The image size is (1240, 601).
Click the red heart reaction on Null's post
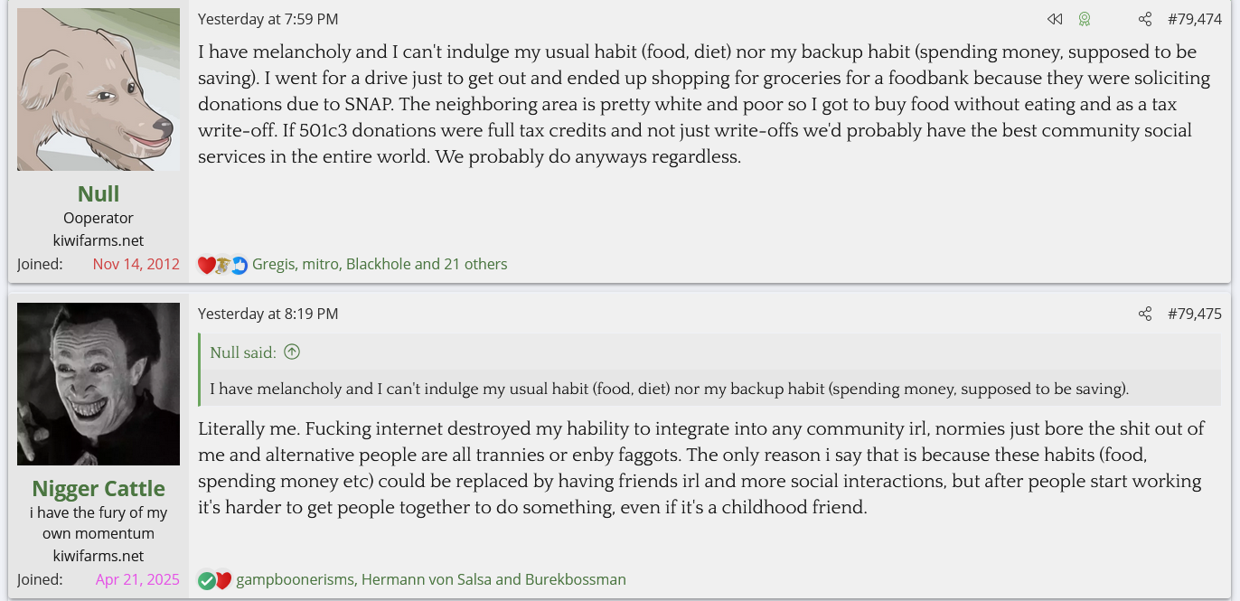(206, 265)
